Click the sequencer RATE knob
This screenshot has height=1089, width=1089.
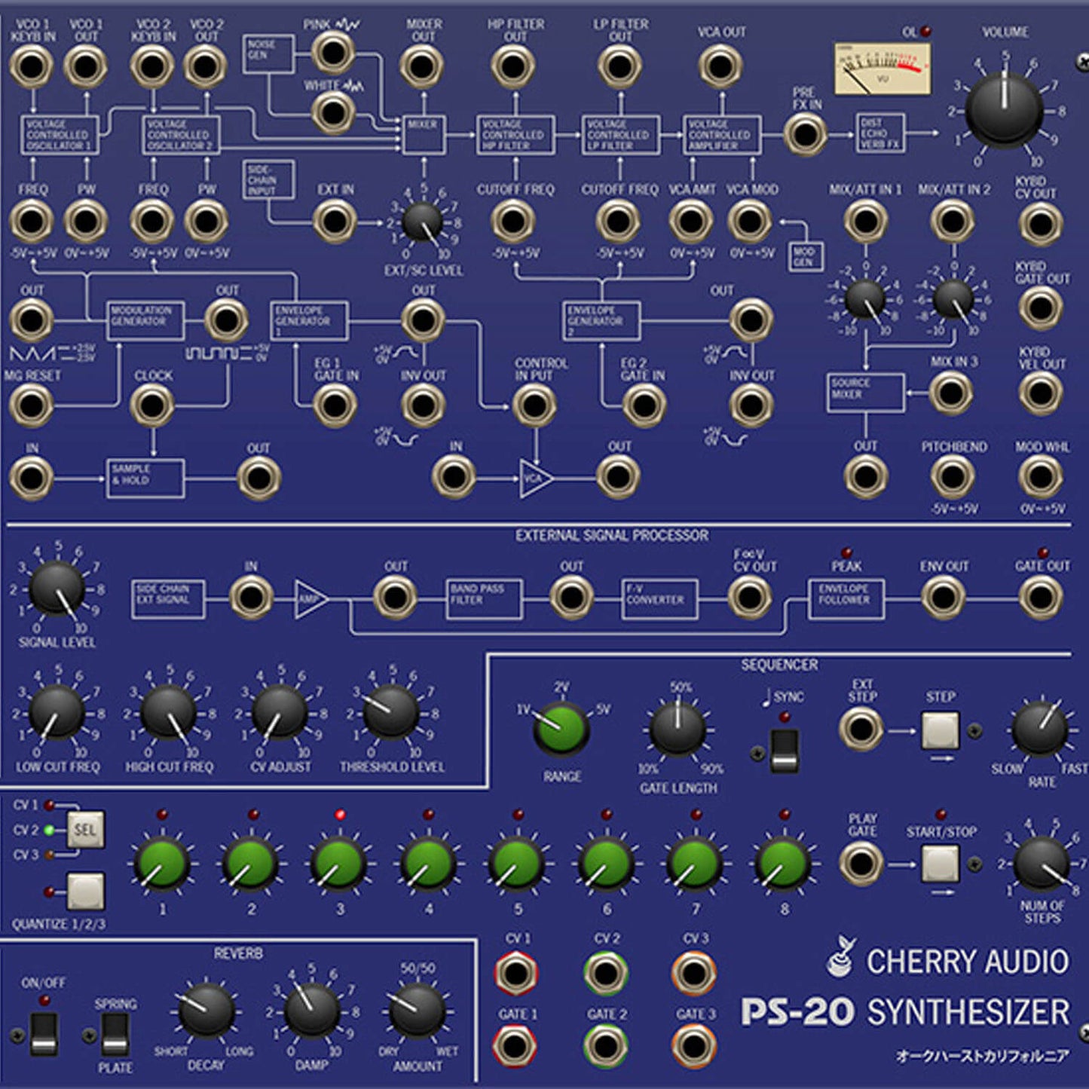[x=1041, y=729]
